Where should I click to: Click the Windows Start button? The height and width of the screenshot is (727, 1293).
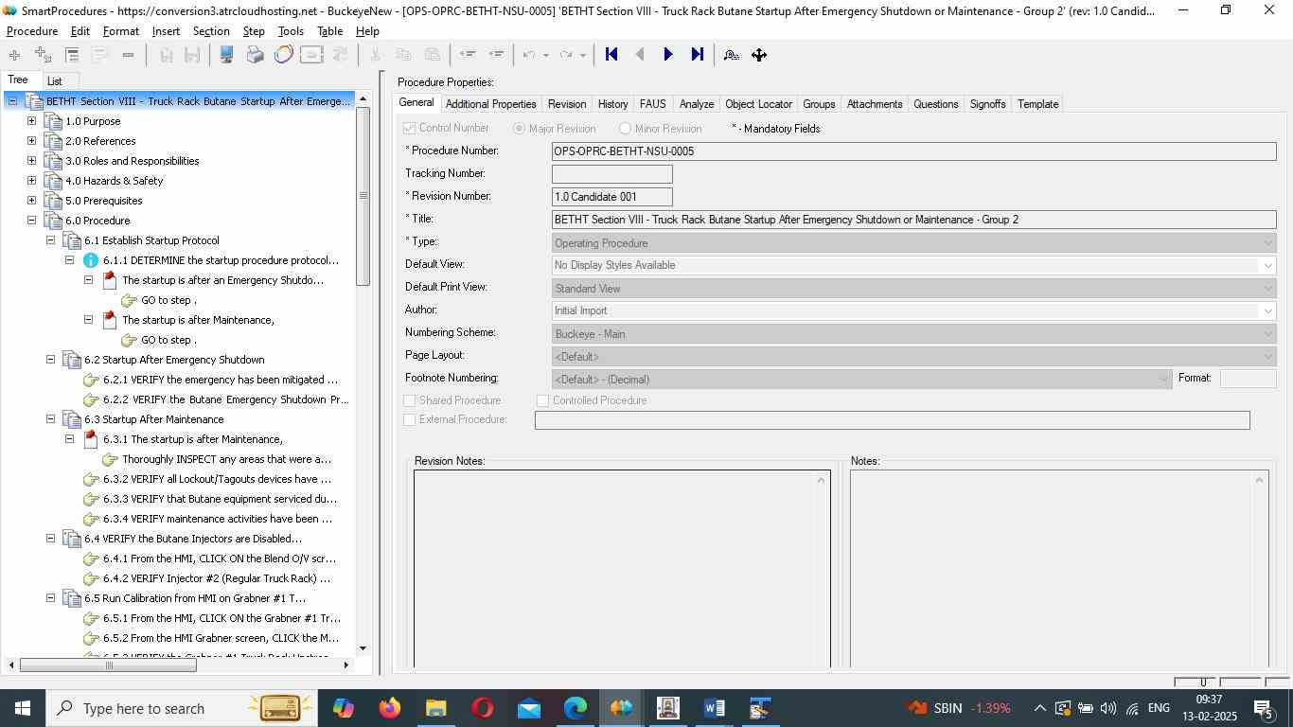[22, 708]
